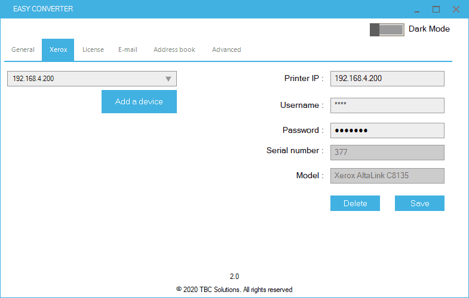Viewport: 469px width, 298px height.
Task: Click the EASY CONVERTER title bar text
Action: click(x=43, y=10)
